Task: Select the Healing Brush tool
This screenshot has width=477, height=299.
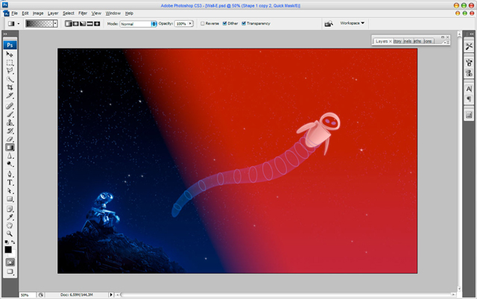Action: click(x=10, y=106)
